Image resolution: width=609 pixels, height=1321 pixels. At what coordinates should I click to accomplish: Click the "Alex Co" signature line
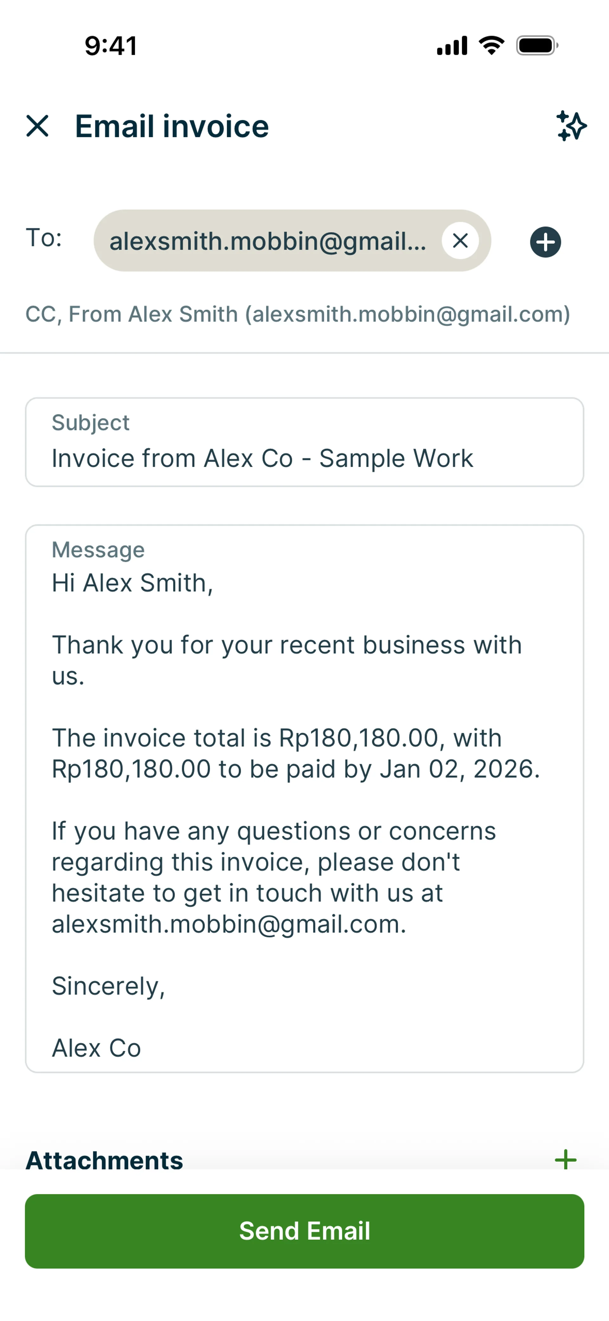coord(96,1048)
